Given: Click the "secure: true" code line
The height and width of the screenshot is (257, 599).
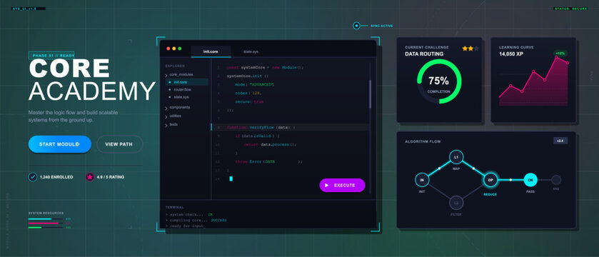Looking at the screenshot, I should [249, 102].
